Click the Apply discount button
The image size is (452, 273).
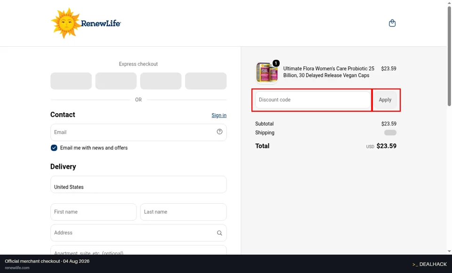pyautogui.click(x=385, y=100)
